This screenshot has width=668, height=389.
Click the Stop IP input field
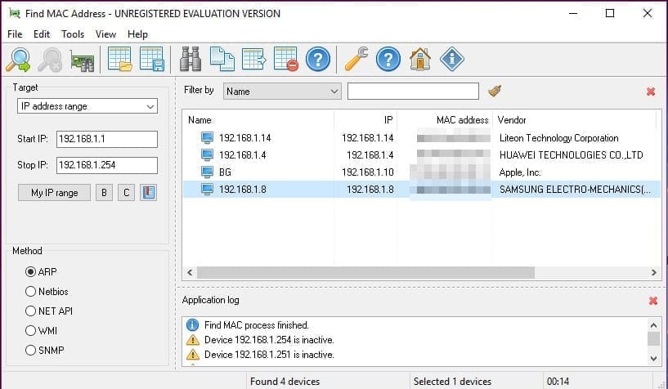[x=106, y=165]
